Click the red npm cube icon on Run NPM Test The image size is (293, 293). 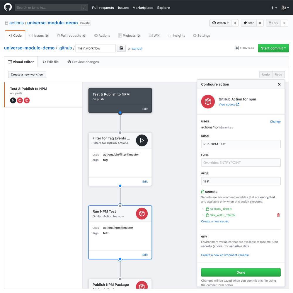point(142,214)
